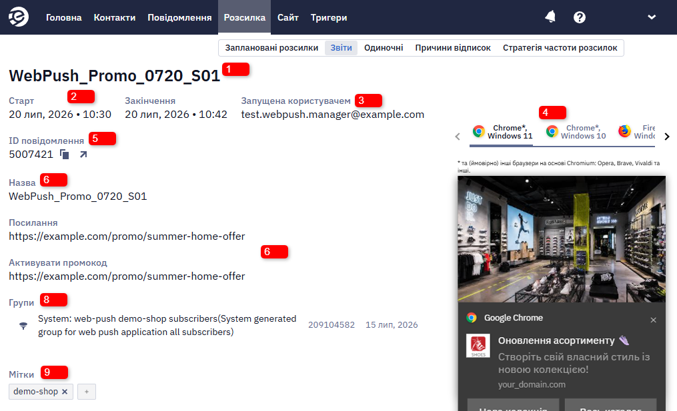This screenshot has height=411, width=677.
Task: Click the shoes logo in push preview
Action: point(478,346)
